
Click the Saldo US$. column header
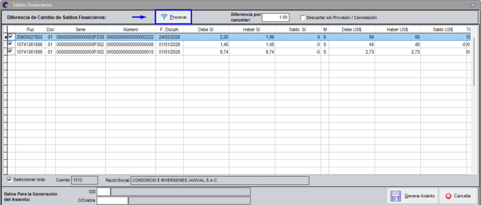443,30
